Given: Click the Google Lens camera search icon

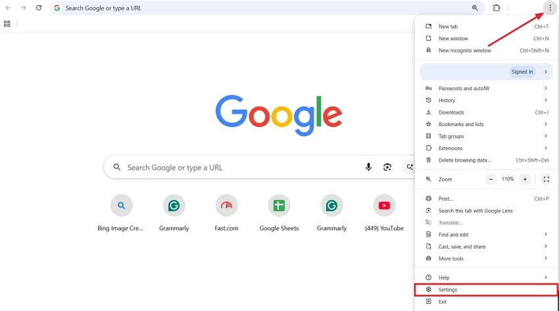Looking at the screenshot, I should tap(387, 167).
